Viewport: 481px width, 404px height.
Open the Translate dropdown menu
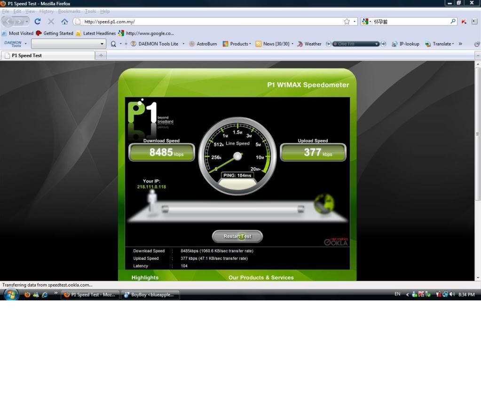(x=440, y=44)
